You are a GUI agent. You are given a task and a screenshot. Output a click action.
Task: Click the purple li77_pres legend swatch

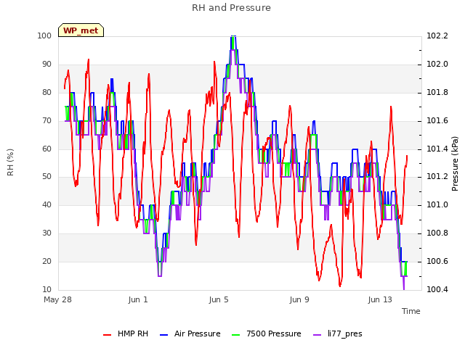point(317,335)
